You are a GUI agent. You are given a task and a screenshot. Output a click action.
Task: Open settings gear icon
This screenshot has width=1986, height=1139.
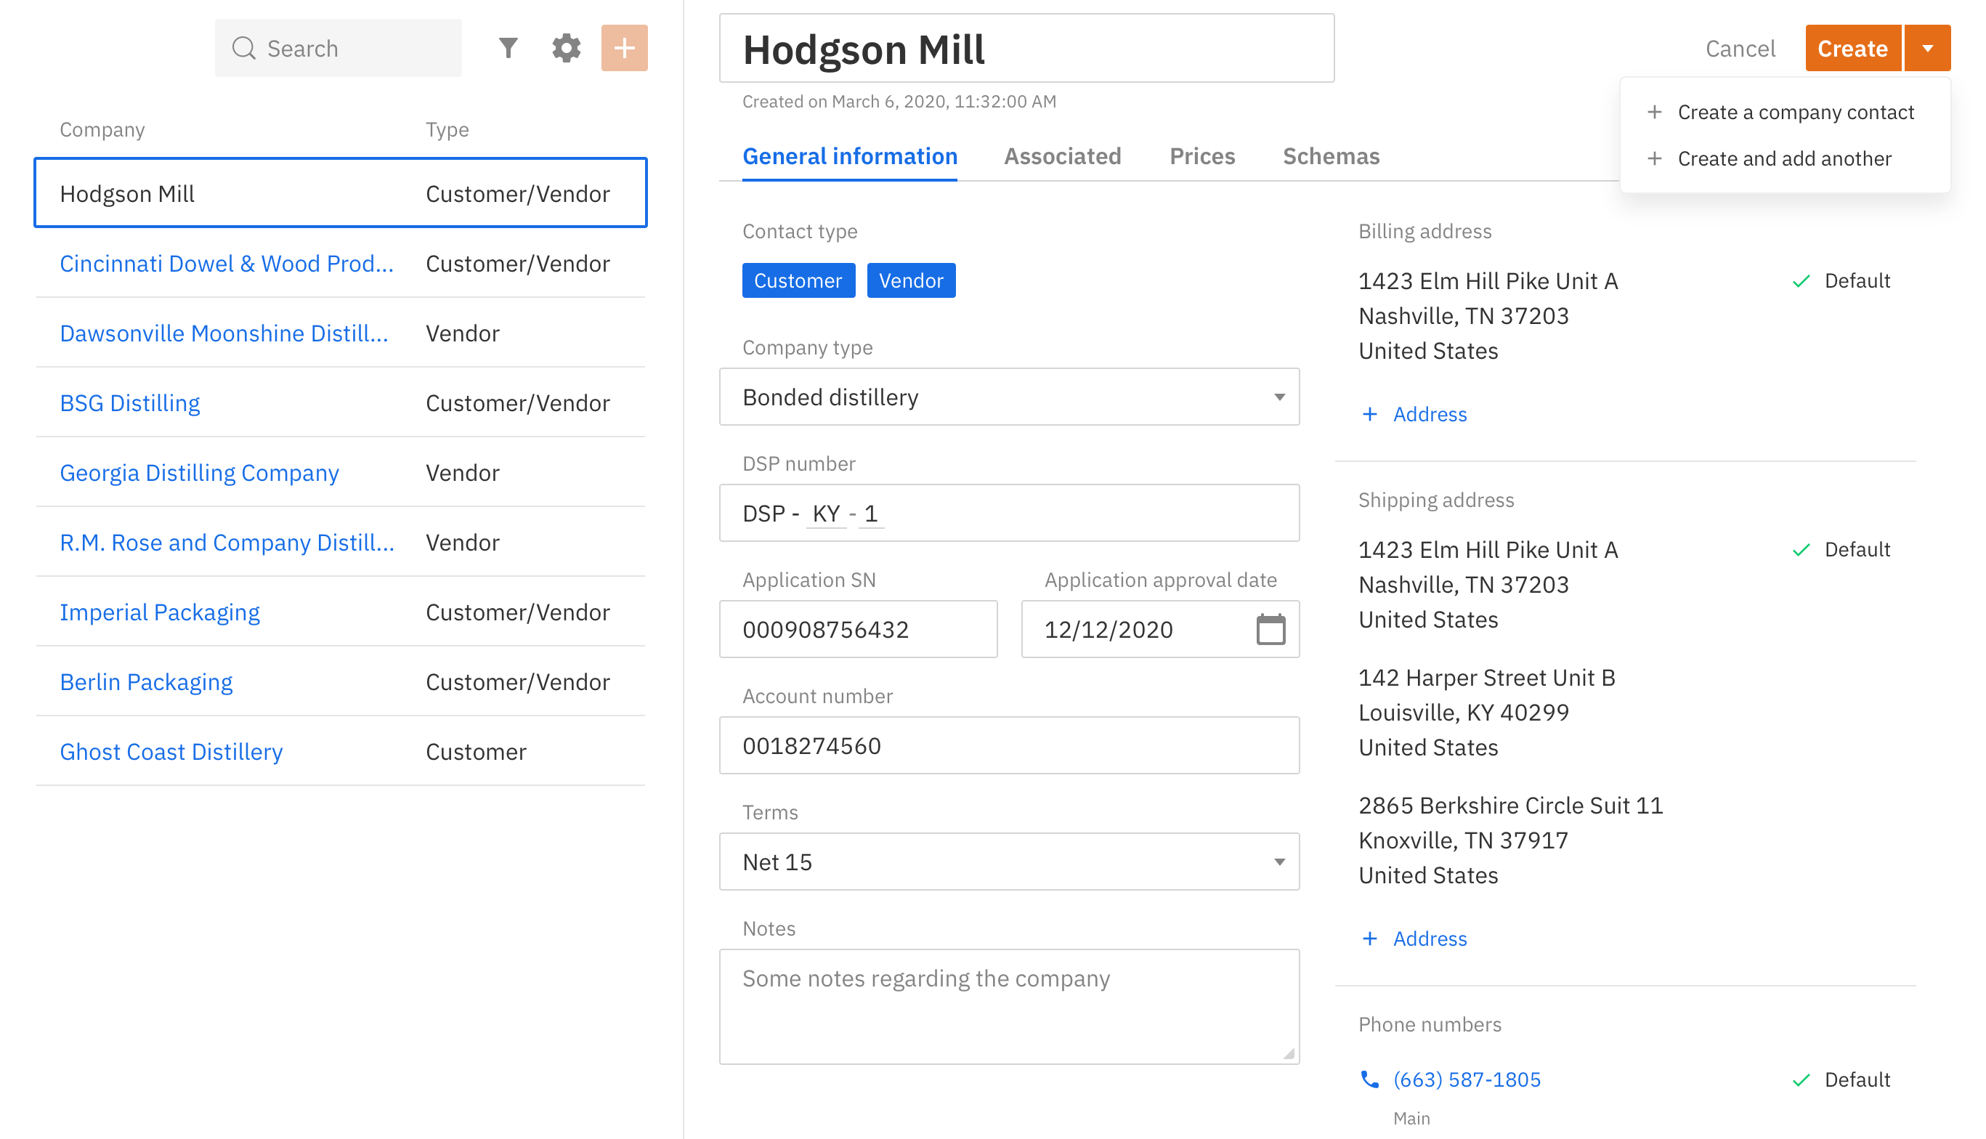tap(567, 49)
